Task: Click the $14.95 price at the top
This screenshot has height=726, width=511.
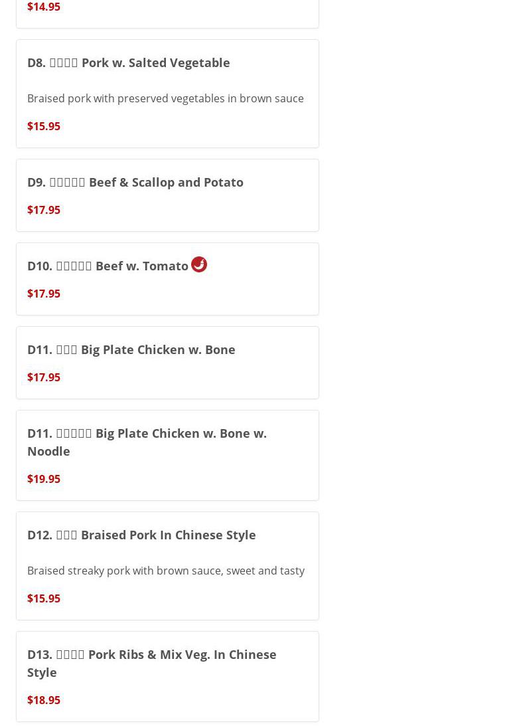Action: pyautogui.click(x=44, y=7)
